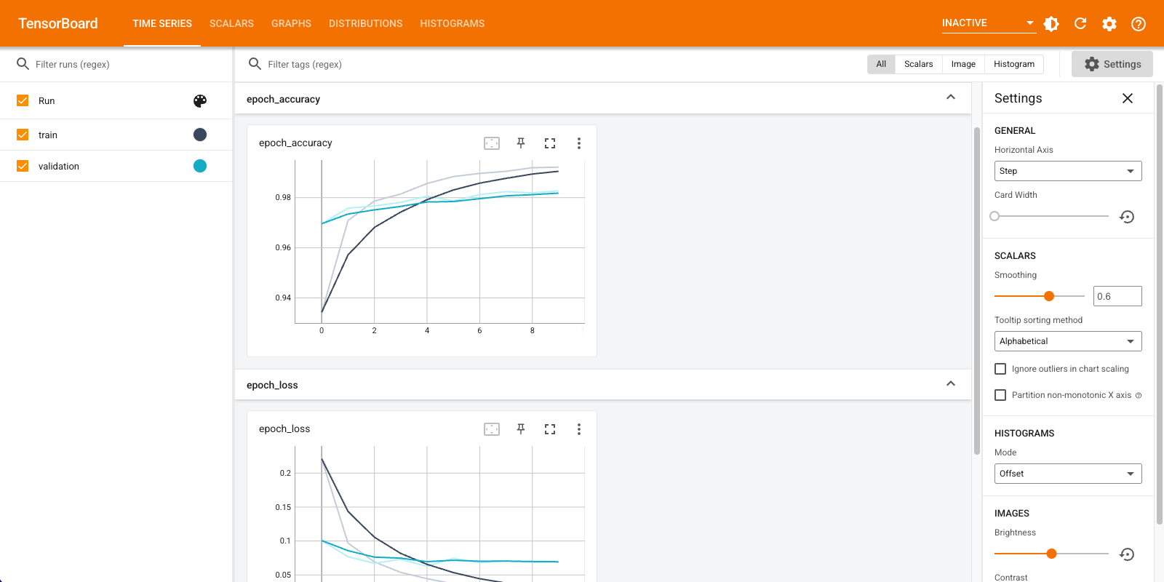Open the Horizontal Axis Step dropdown
Screen dimensions: 1164x582
coord(1067,171)
